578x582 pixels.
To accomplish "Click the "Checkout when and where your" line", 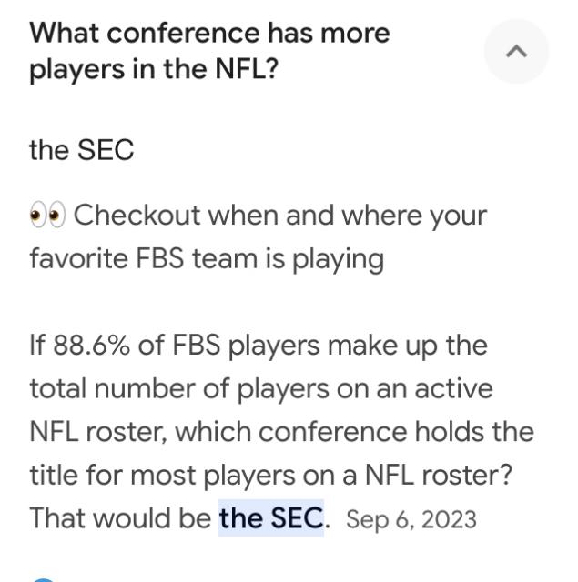I will 280,216.
